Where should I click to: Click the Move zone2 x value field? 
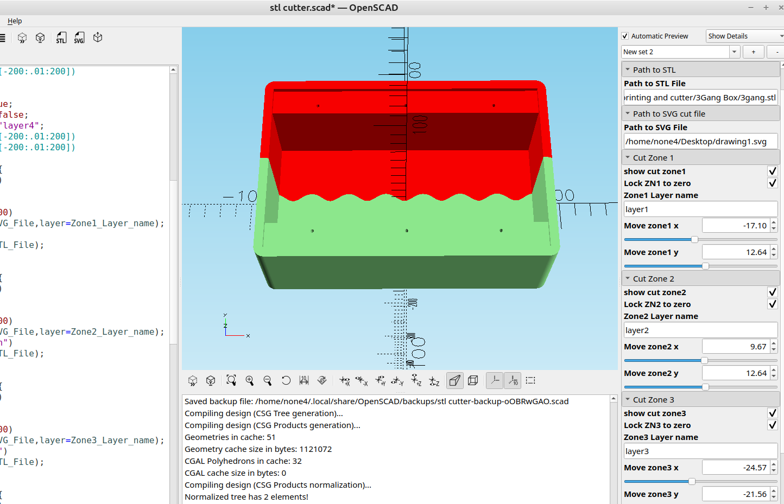(736, 347)
